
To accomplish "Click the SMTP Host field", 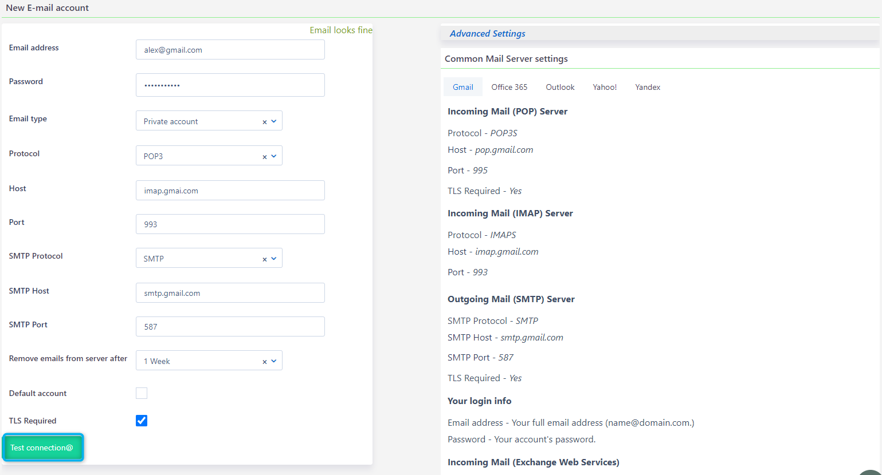I will 230,293.
